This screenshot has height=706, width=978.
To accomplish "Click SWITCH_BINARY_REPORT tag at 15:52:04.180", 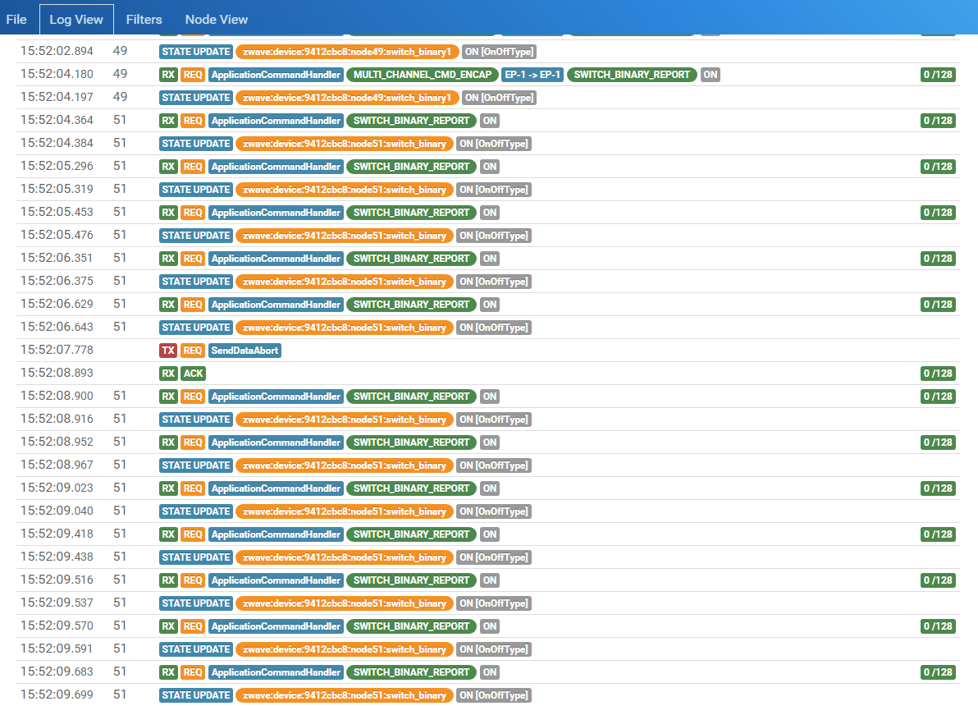I will click(632, 74).
